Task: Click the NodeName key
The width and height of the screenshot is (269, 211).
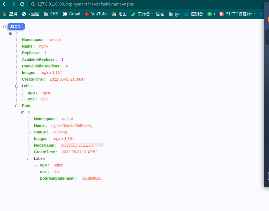Action: (45, 145)
